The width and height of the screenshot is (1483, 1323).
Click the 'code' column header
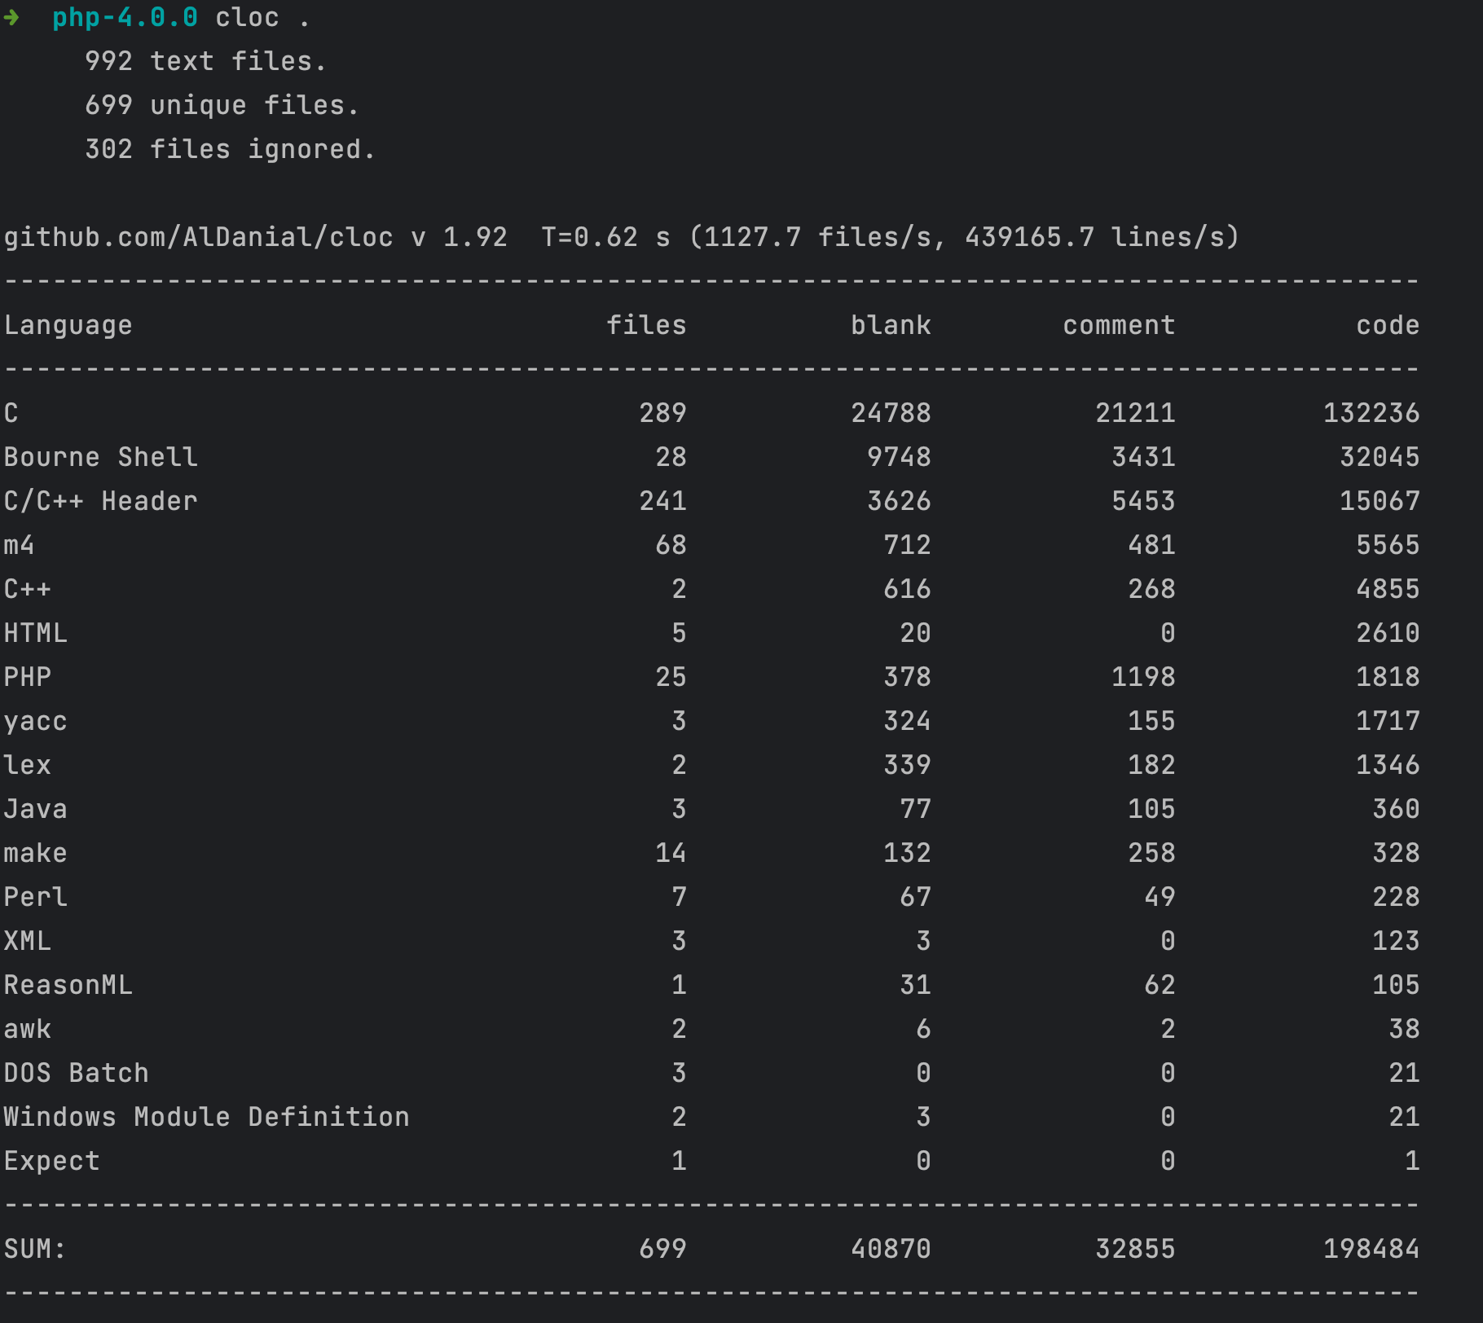click(x=1388, y=325)
